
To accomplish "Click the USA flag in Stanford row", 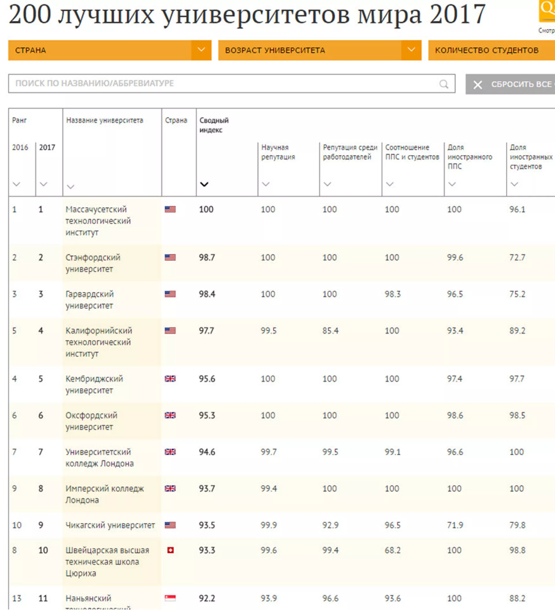I will click(x=170, y=257).
